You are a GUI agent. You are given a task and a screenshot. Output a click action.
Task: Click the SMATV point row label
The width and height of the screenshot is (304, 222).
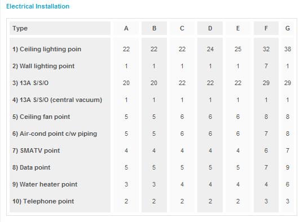pos(36,150)
